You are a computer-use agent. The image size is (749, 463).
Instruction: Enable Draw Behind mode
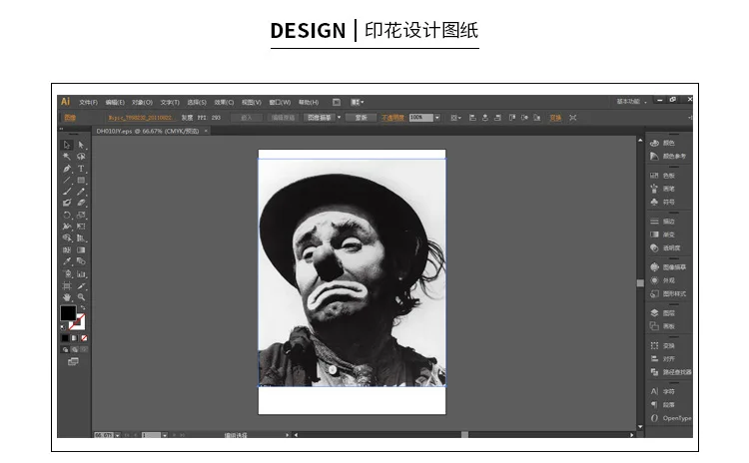pos(75,349)
